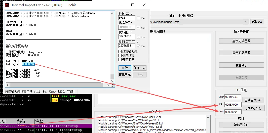Click the 获取输入表 button
This screenshot has height=133, width=268.
253,108
